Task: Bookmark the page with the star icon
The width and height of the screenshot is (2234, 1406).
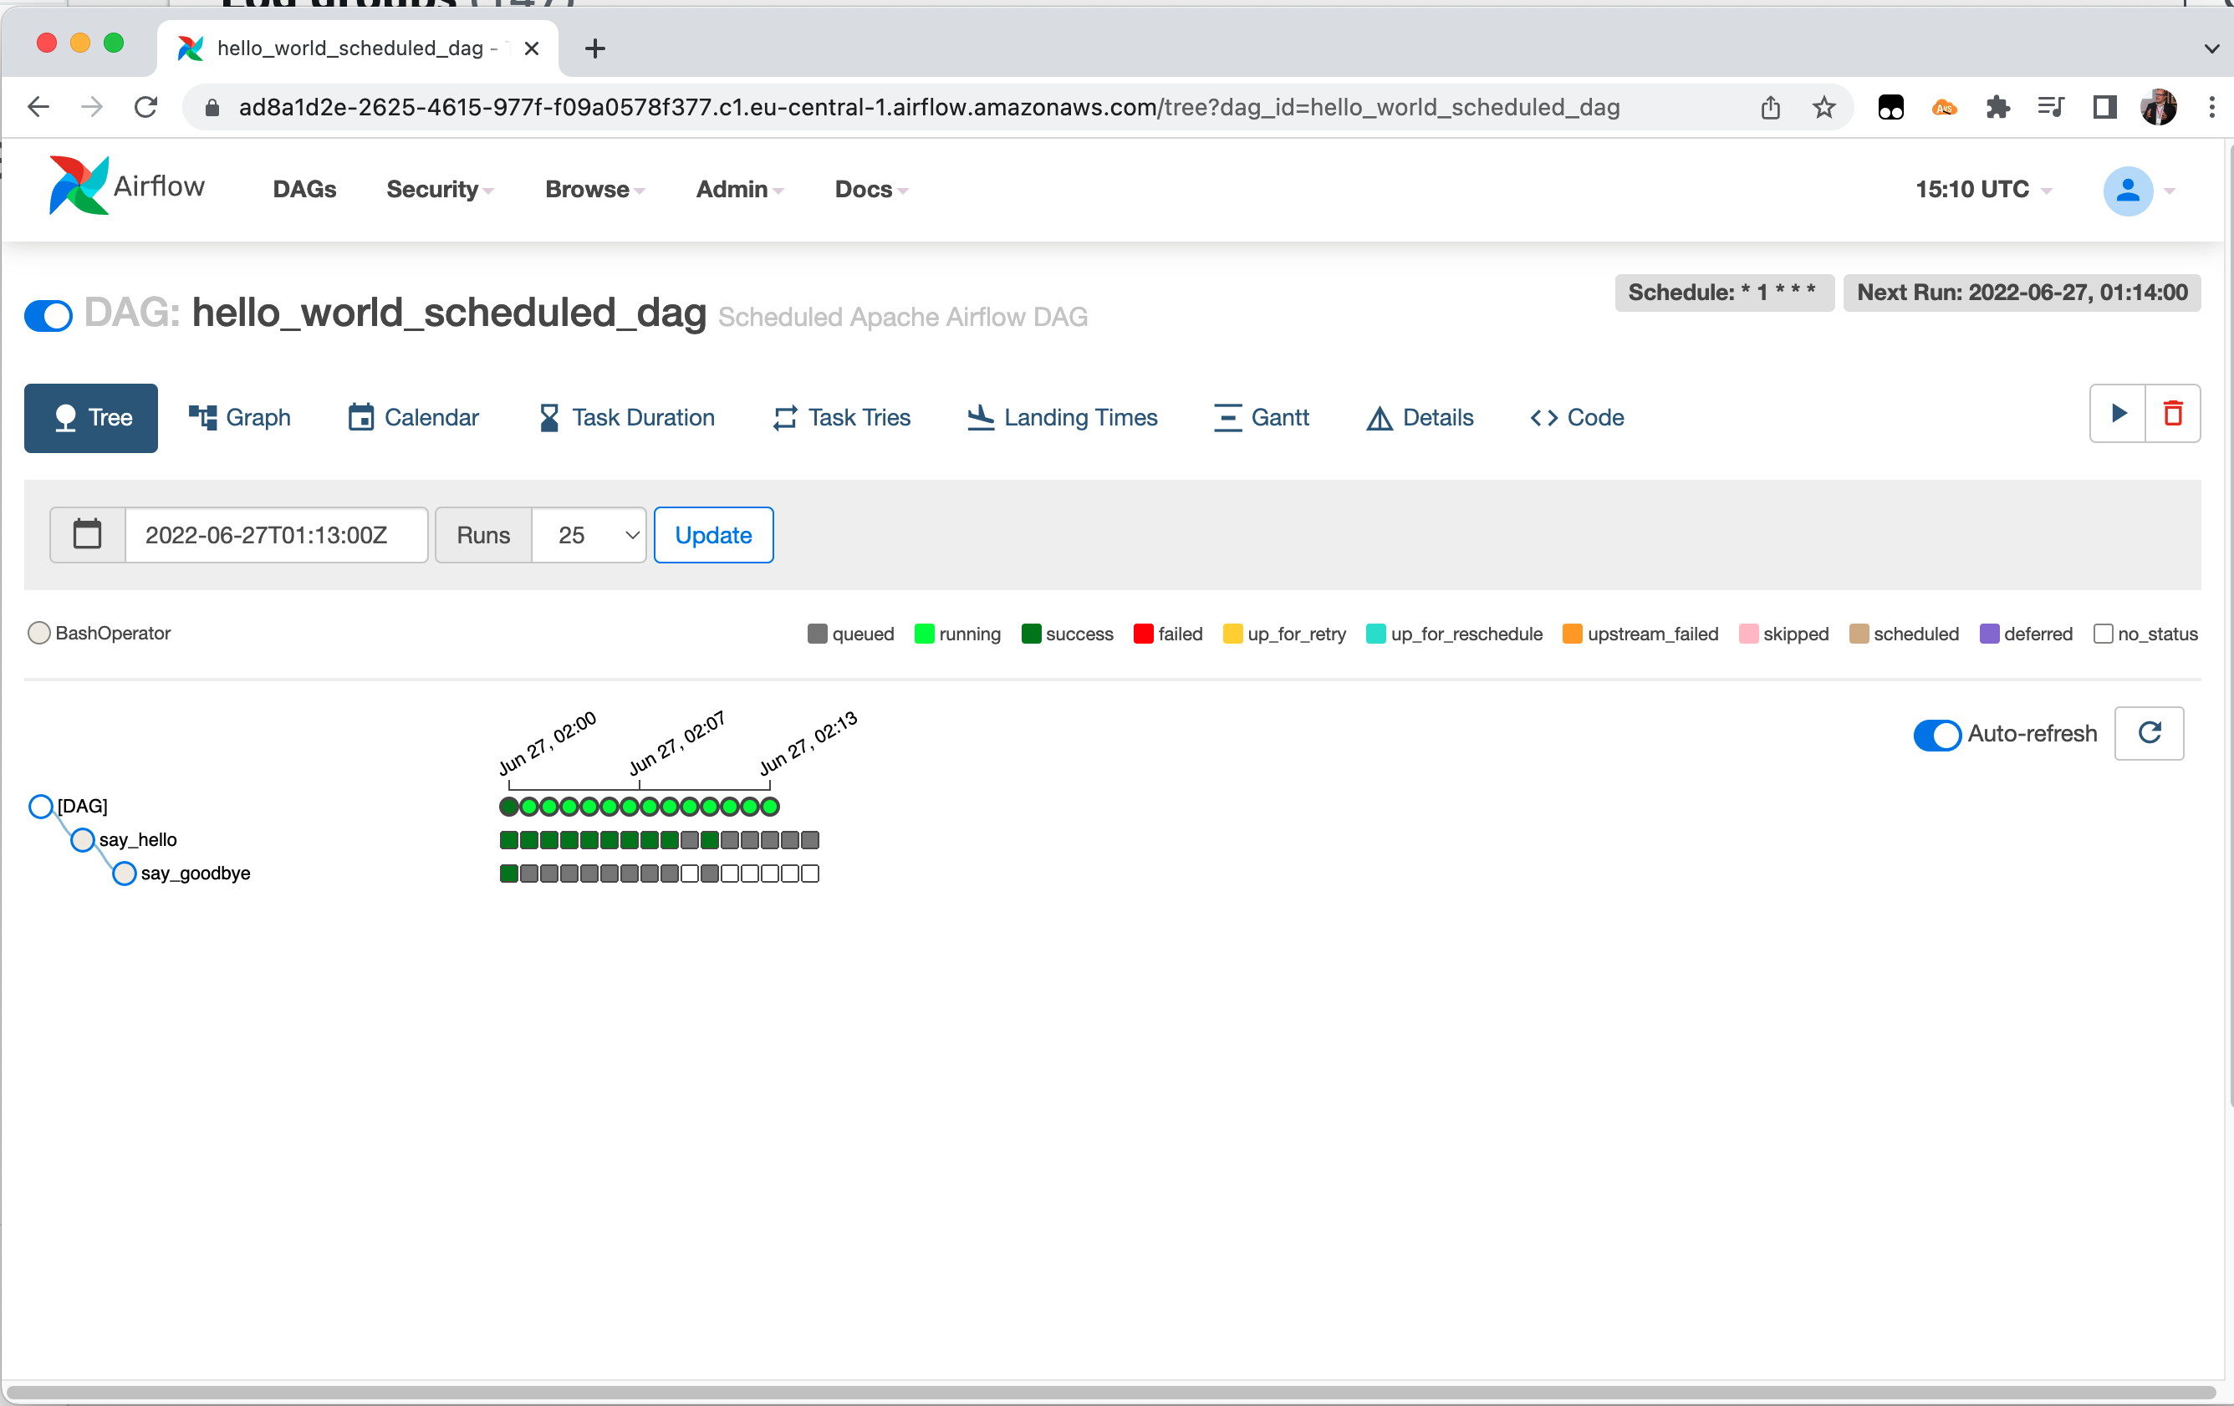Action: click(x=1823, y=108)
